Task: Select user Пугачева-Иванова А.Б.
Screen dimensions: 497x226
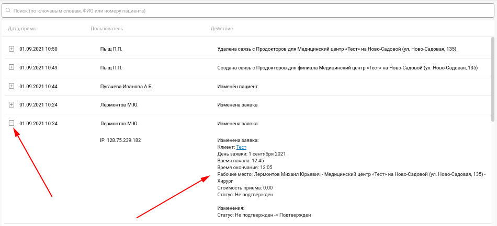Action: pyautogui.click(x=127, y=86)
